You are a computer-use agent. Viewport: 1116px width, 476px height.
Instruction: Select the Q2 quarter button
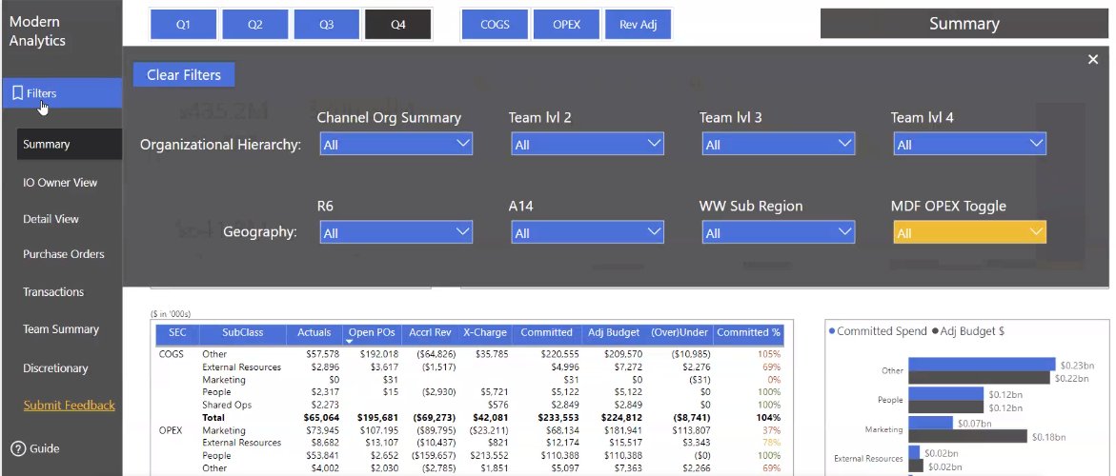pyautogui.click(x=254, y=24)
